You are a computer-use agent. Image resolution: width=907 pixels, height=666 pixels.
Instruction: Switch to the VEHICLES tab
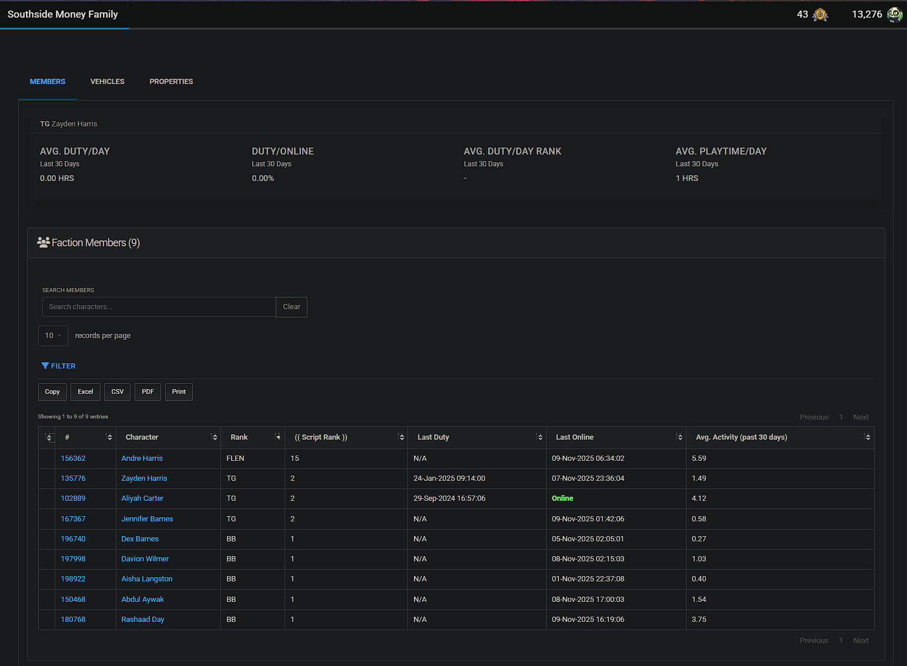pos(108,82)
